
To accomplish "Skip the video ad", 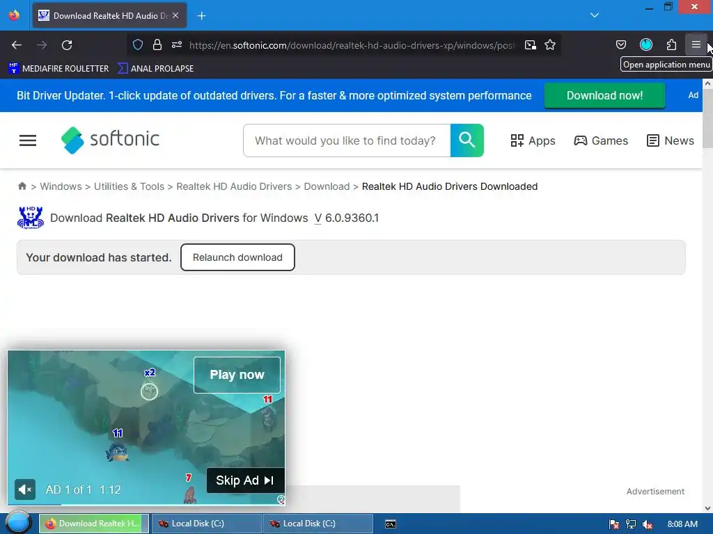I will tap(245, 480).
